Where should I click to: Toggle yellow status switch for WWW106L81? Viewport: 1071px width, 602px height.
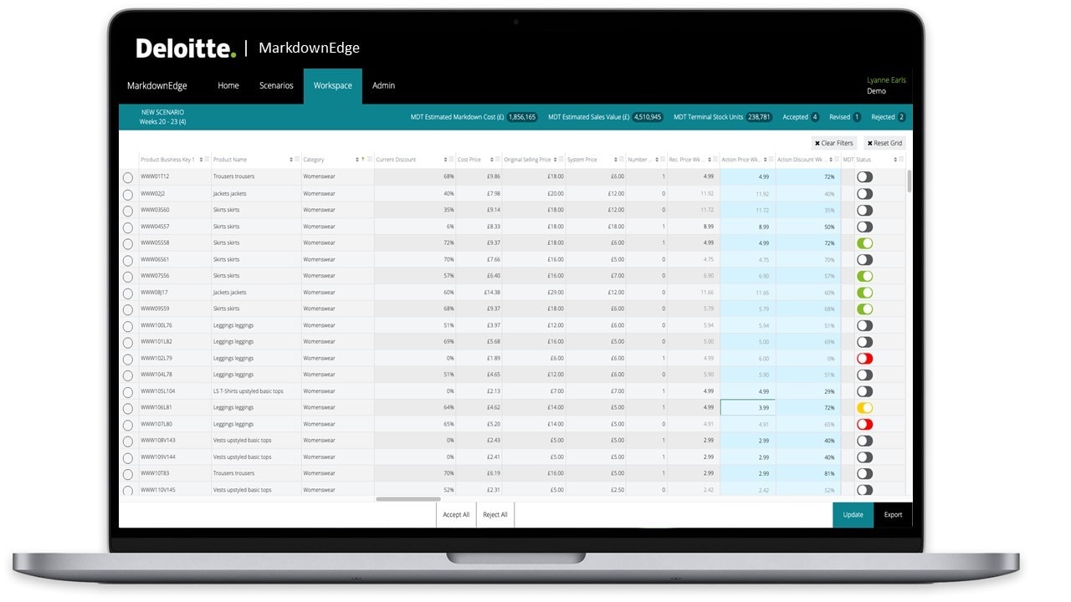point(864,407)
